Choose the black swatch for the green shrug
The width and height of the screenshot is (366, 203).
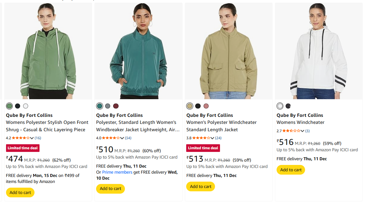17,106
